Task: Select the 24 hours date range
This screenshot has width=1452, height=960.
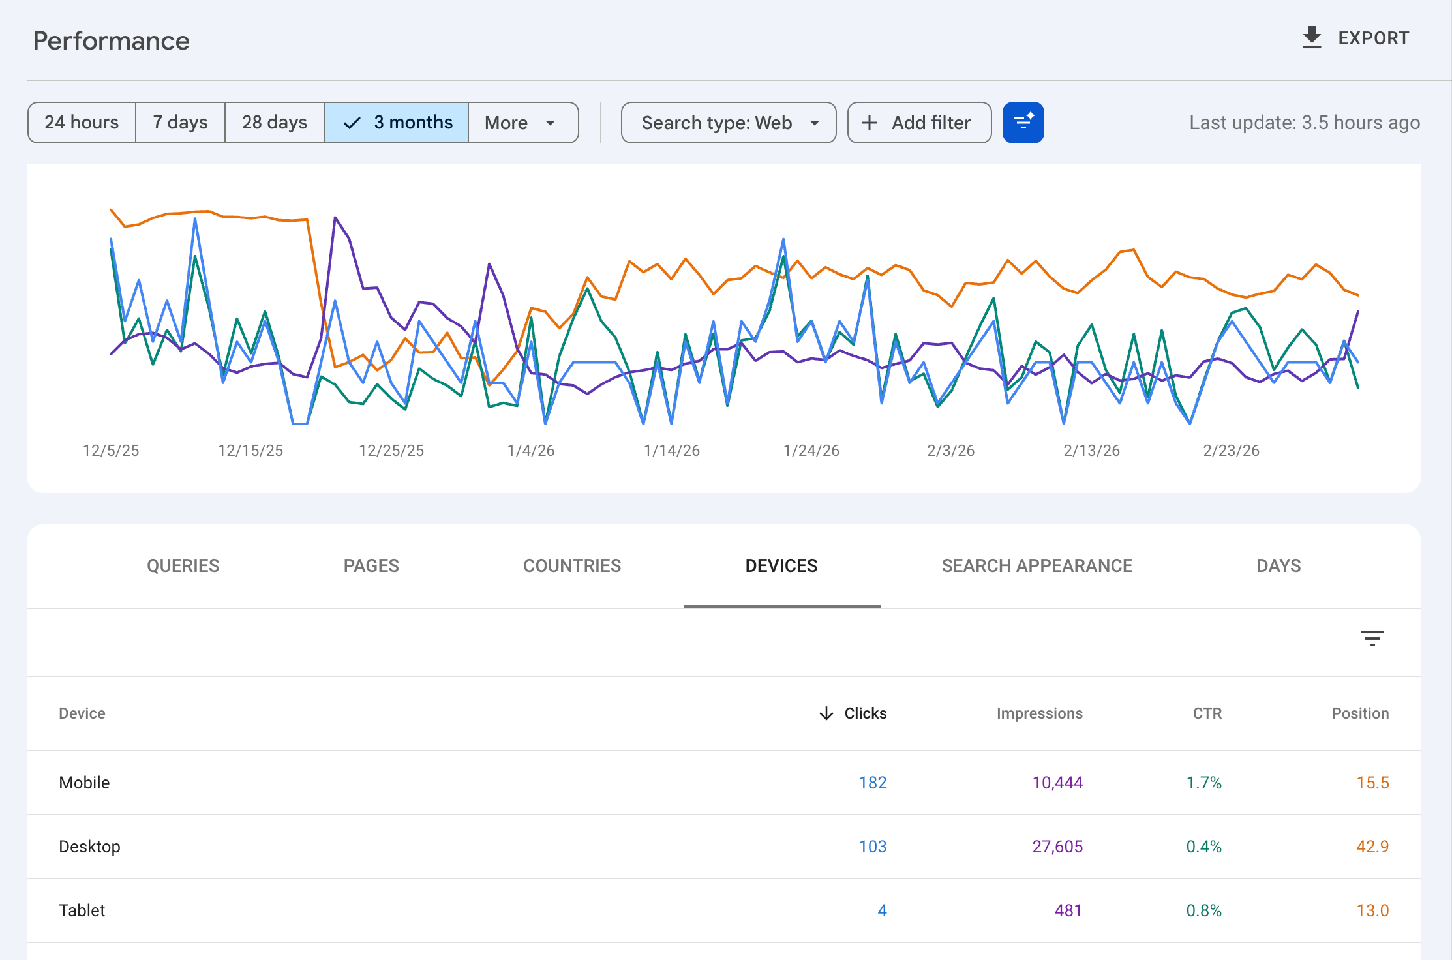Action: [x=82, y=123]
